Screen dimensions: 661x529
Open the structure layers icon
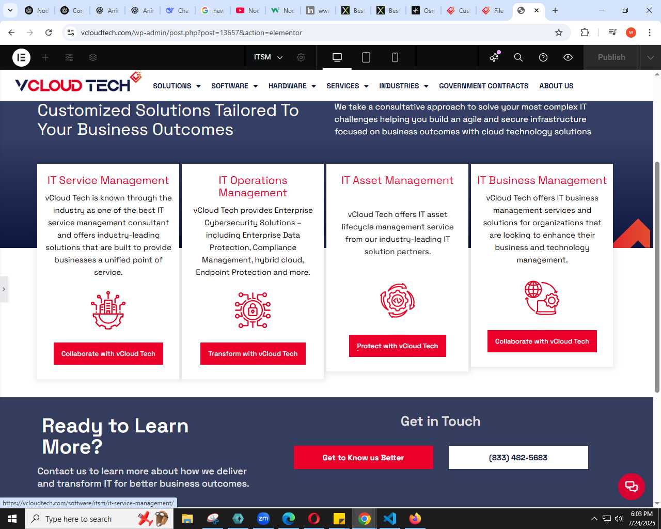click(93, 57)
